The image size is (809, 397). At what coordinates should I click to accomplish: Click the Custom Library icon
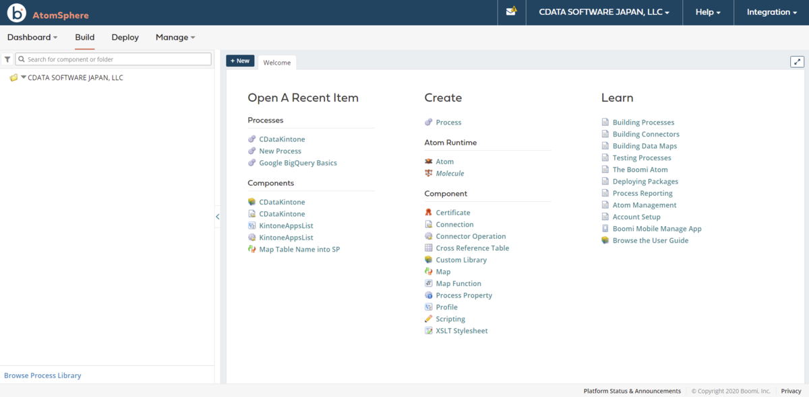[429, 260]
